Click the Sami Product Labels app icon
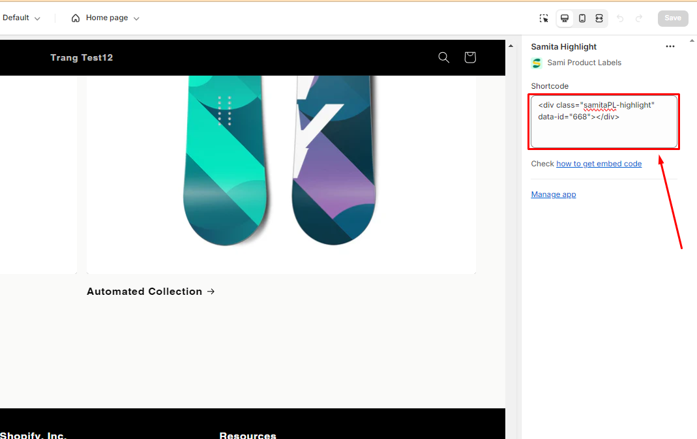The image size is (697, 439). point(537,63)
